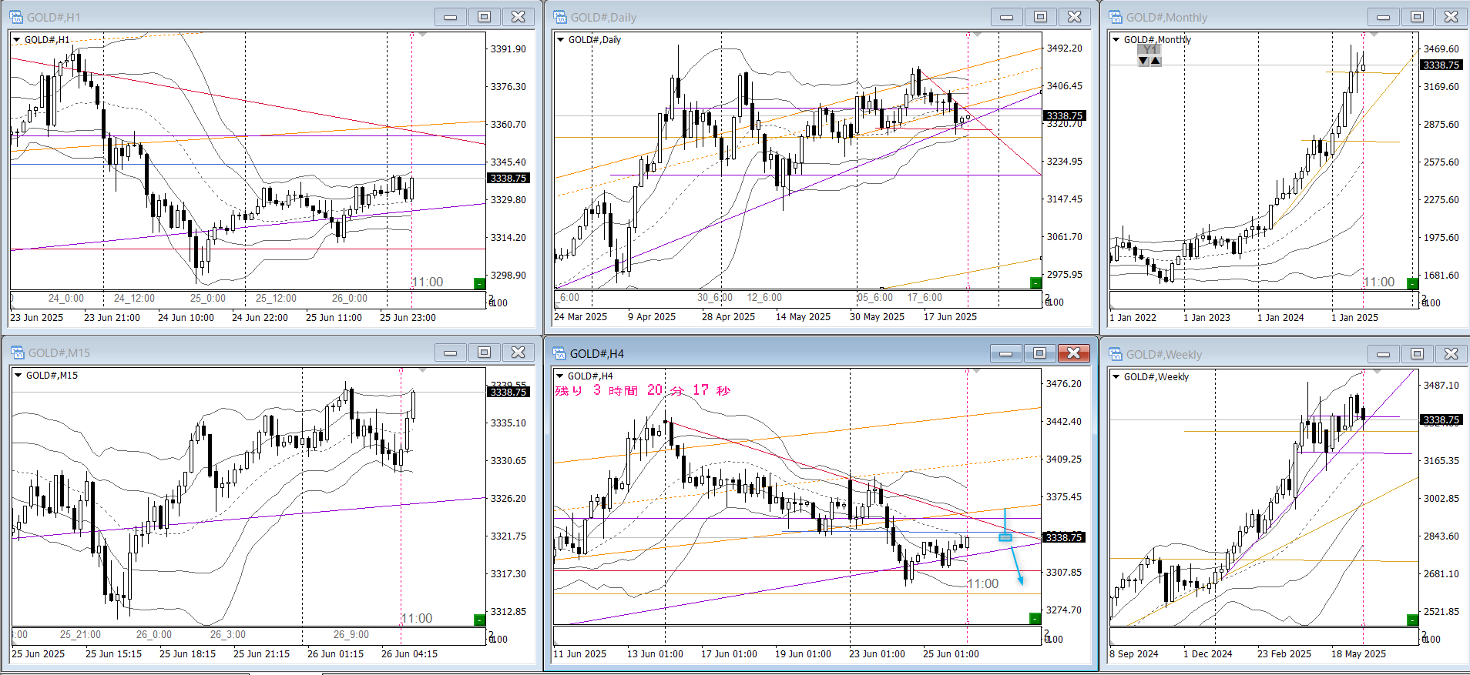Minimize the GOLD#,M15 chart window

pos(451,353)
